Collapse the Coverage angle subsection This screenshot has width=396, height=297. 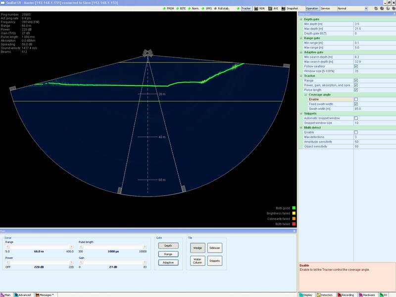tap(306, 95)
